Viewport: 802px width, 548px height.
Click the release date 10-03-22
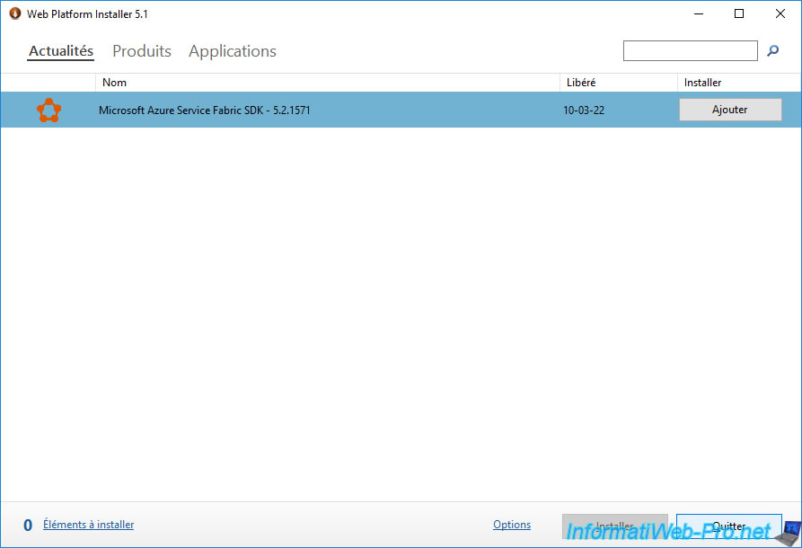[584, 110]
